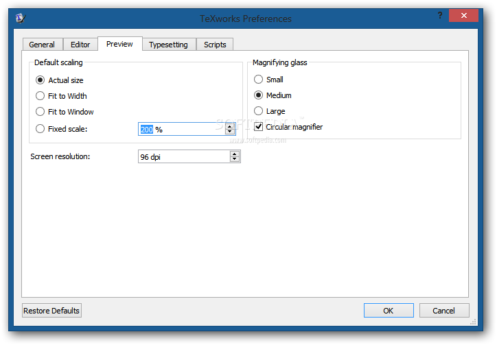Click the Screen resolution label

point(60,157)
